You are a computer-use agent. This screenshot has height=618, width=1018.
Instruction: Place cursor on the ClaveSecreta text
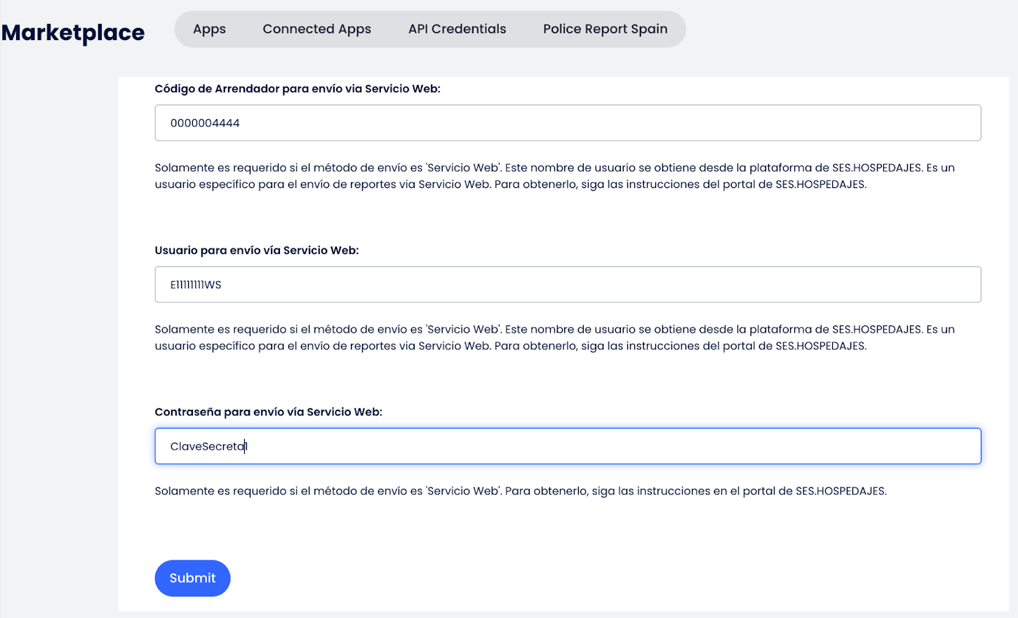208,447
